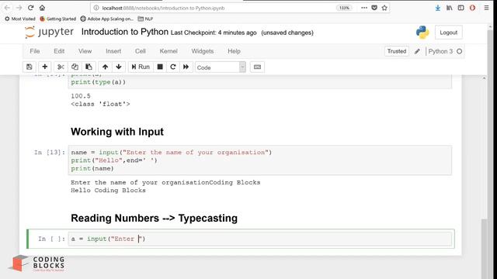Reset the 133% zoom level badge
497x279 pixels.
(x=344, y=8)
